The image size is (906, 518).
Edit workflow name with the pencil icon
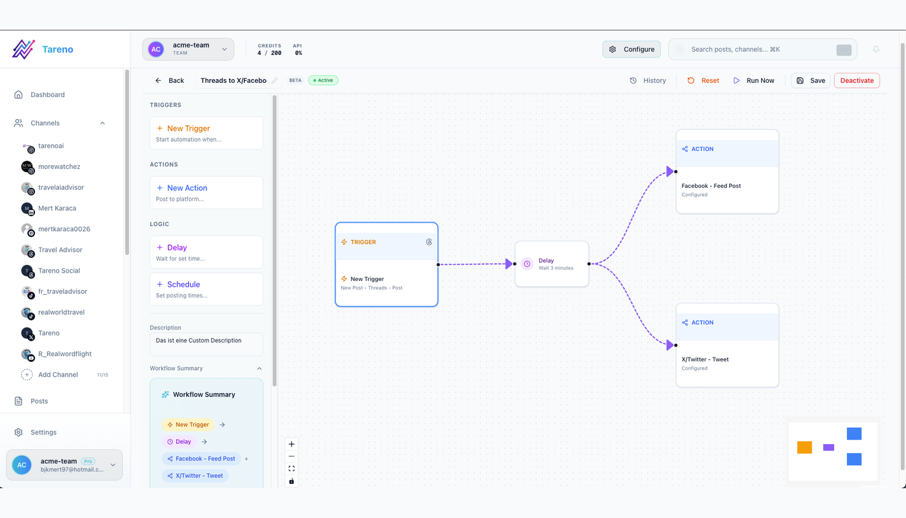point(274,80)
